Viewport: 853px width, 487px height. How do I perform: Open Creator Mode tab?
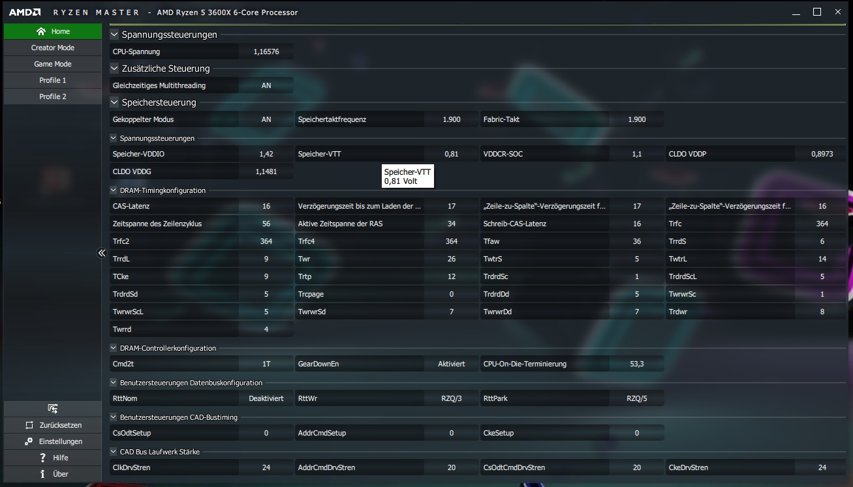tap(53, 48)
